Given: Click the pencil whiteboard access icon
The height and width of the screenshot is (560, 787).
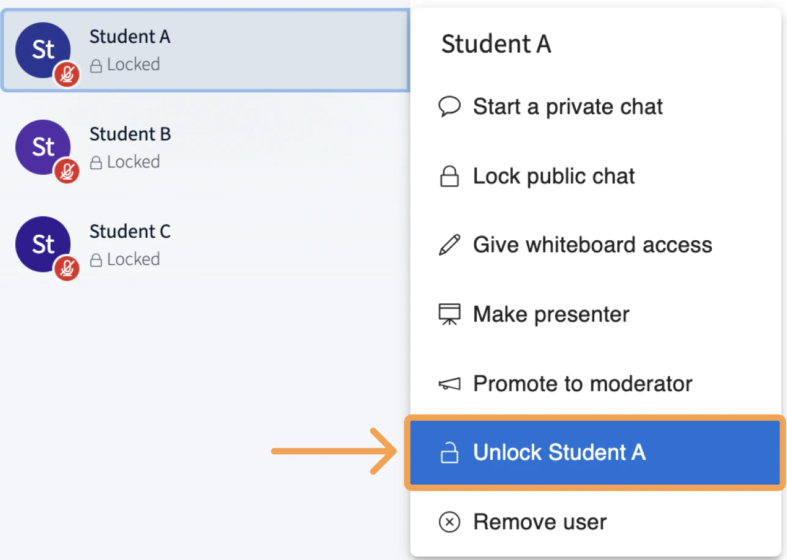Looking at the screenshot, I should 450,245.
